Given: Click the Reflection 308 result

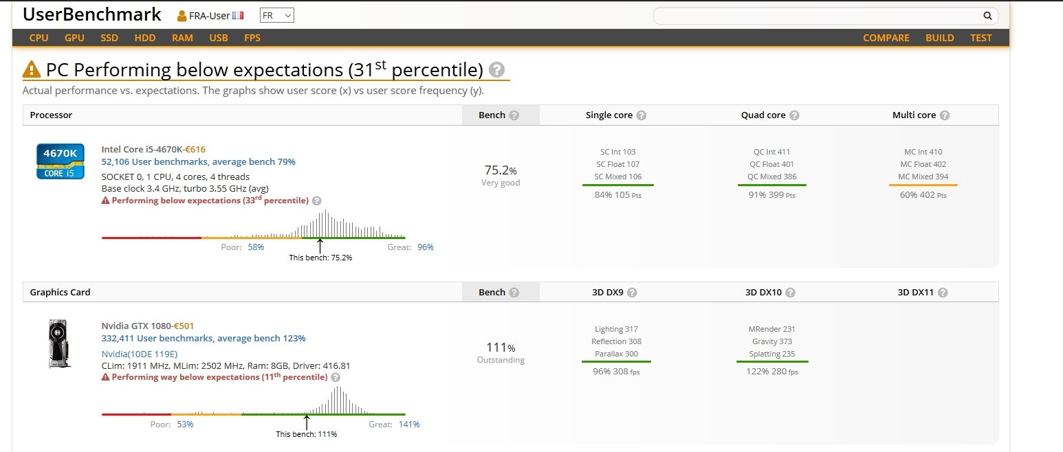Looking at the screenshot, I should (x=617, y=342).
